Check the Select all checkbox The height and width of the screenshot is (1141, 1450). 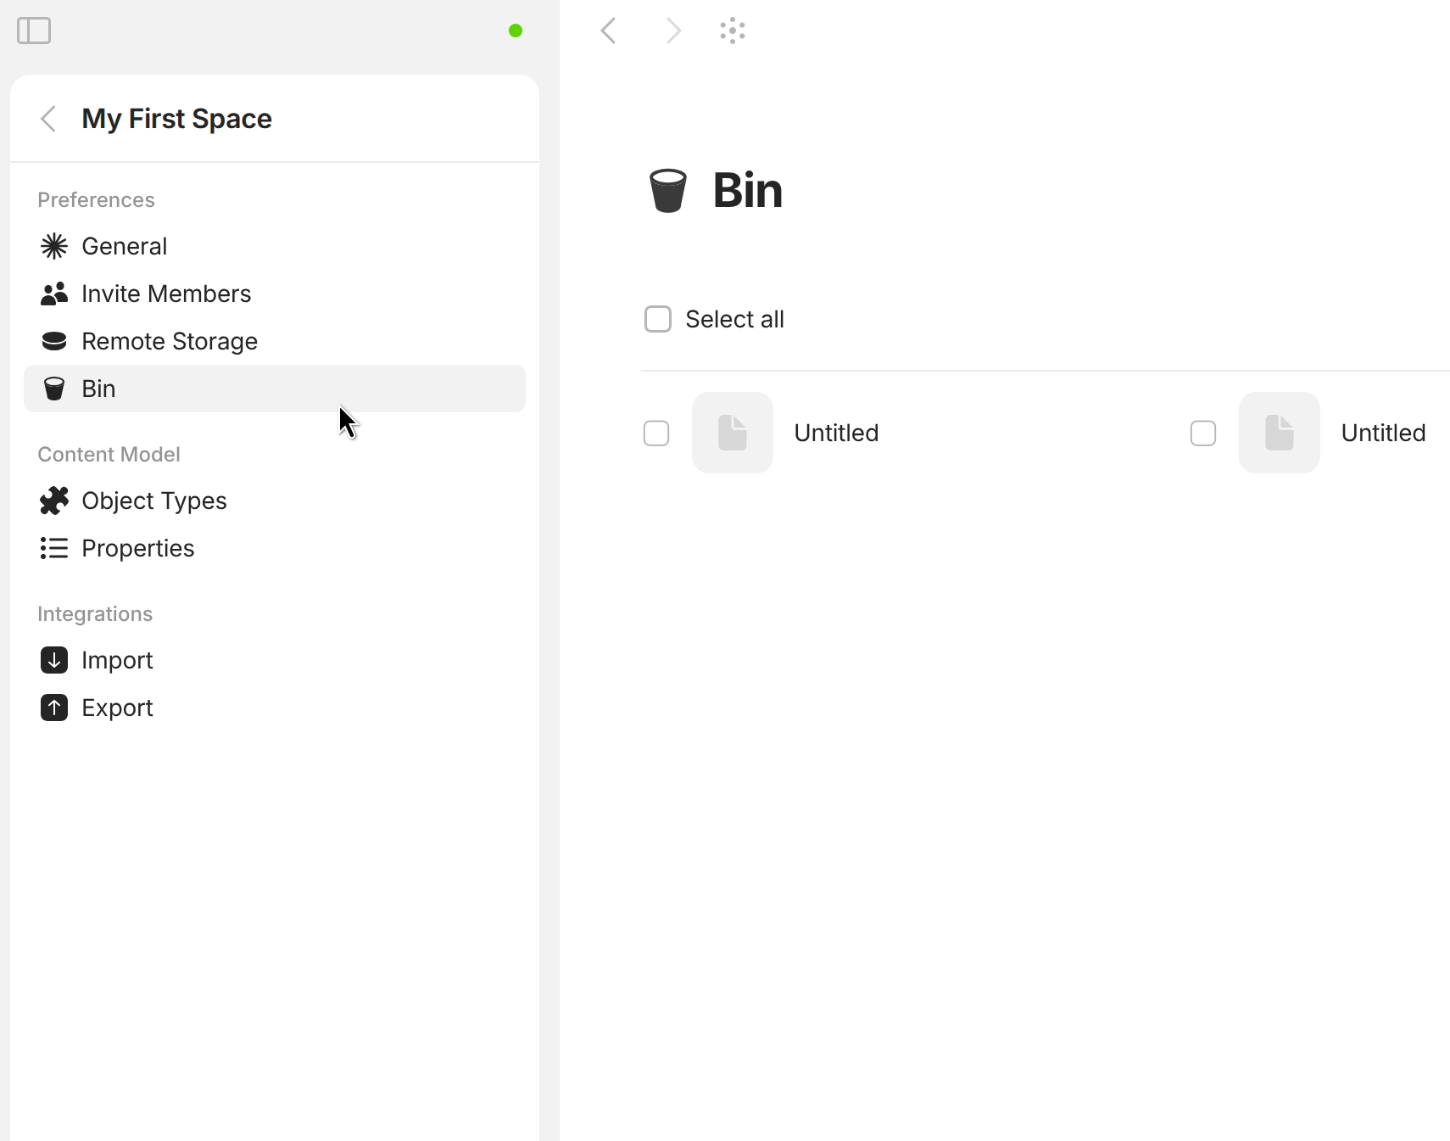(x=658, y=319)
